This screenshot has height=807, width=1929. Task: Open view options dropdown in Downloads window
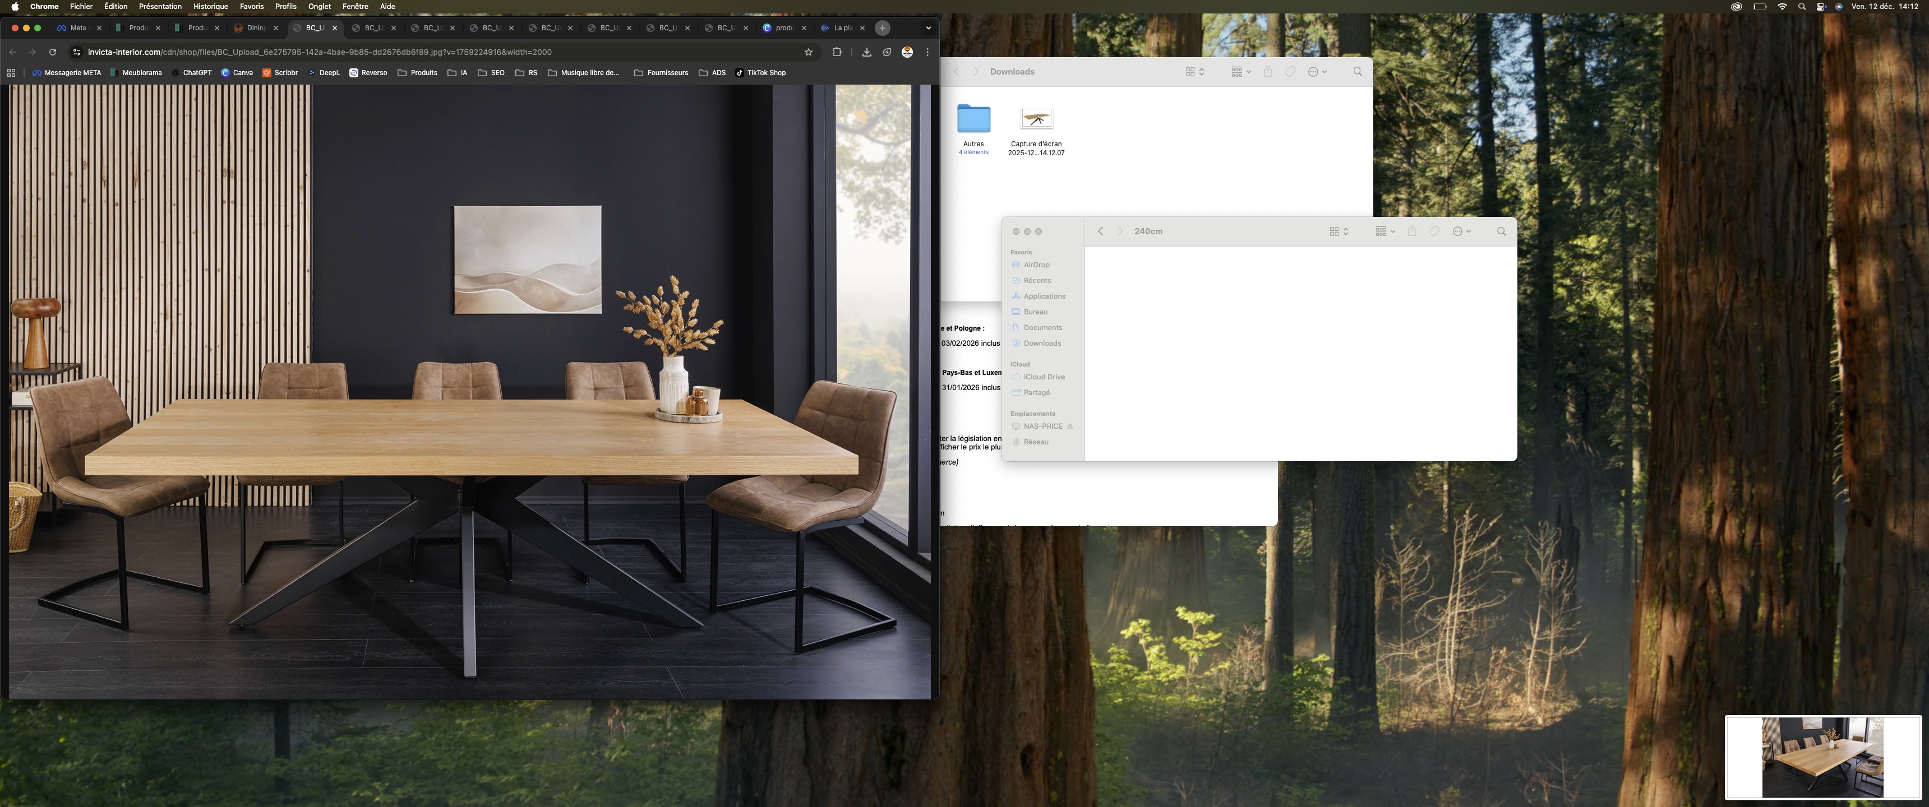click(1194, 72)
